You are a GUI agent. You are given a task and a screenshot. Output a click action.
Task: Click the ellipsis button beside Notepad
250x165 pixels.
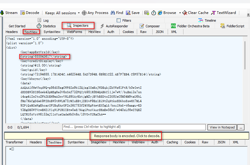point(241,127)
